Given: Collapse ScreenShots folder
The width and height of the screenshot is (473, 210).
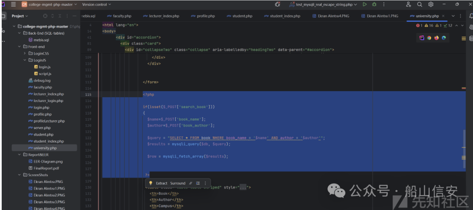Looking at the screenshot, I should coord(20,175).
